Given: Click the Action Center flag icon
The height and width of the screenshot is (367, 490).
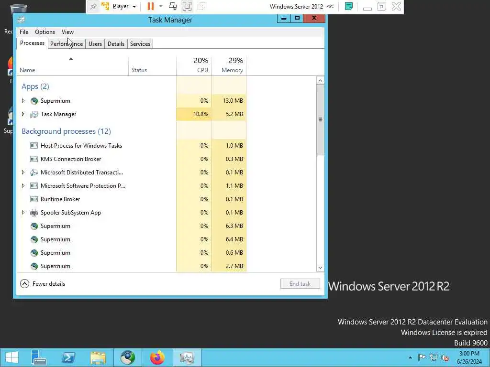Looking at the screenshot, I should (x=422, y=357).
